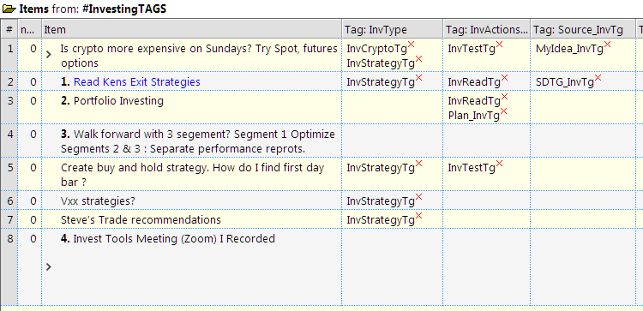Viewport: 643px width, 311px height.
Task: Click the #InvestingTAGS source title
Action: 124,9
